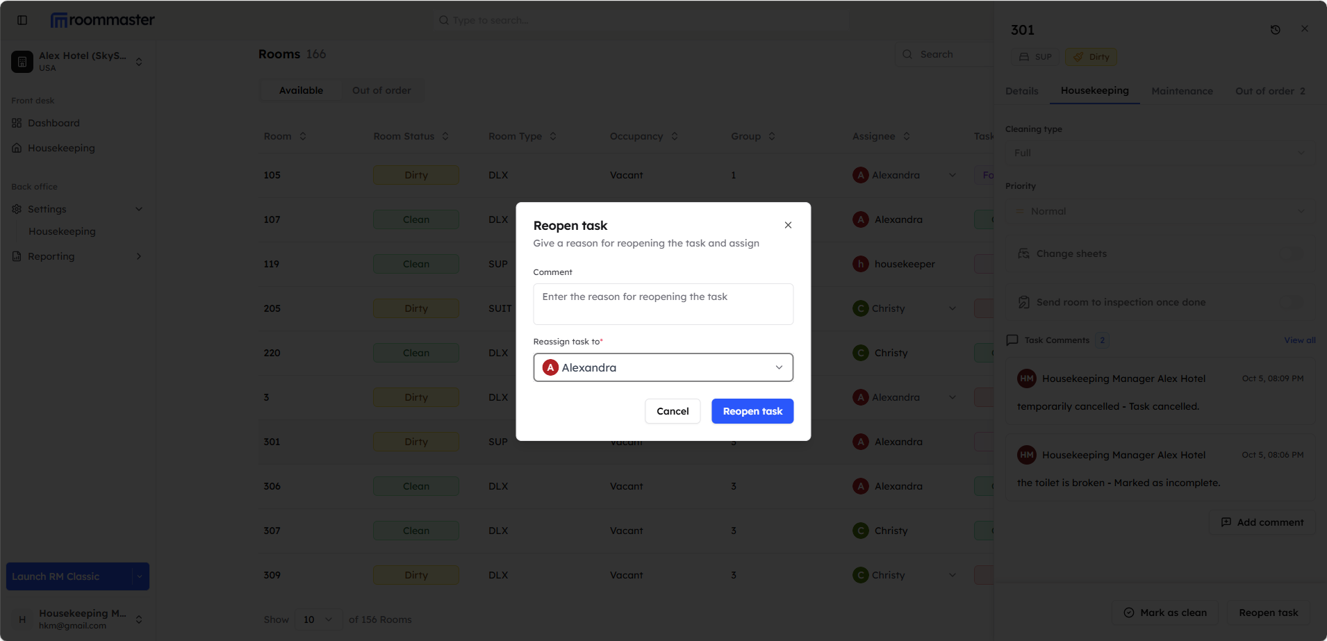
Task: Cancel the reopen task dialog
Action: [671, 410]
